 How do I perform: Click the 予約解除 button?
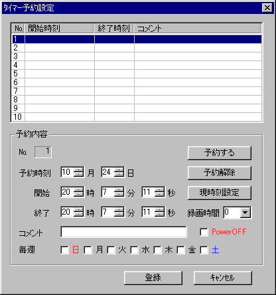pyautogui.click(x=220, y=173)
